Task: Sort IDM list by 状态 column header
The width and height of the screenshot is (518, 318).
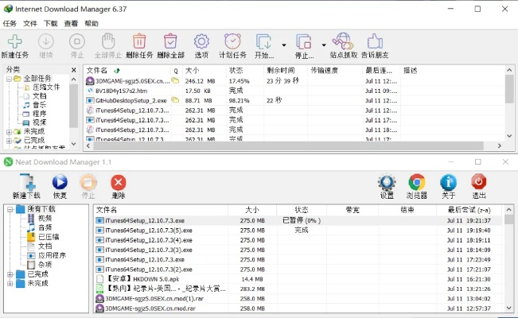Action: click(x=236, y=70)
